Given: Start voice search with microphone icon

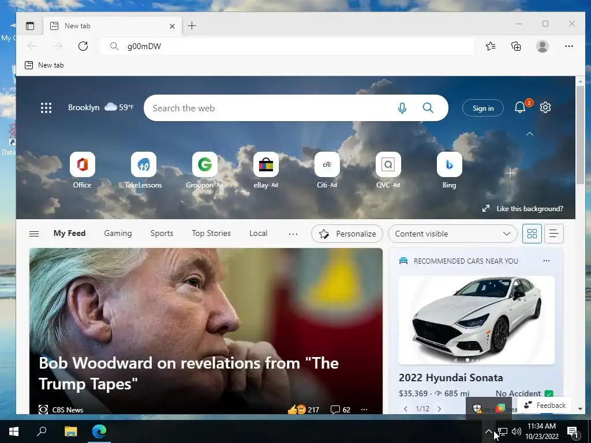Looking at the screenshot, I should (402, 108).
